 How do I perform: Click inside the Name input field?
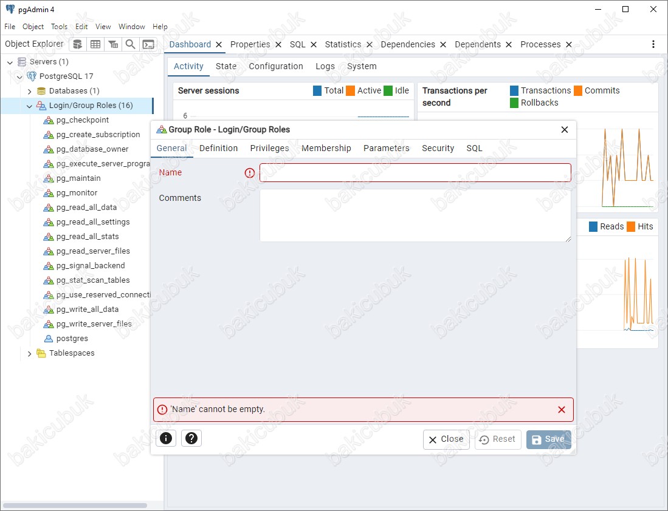[x=415, y=173]
